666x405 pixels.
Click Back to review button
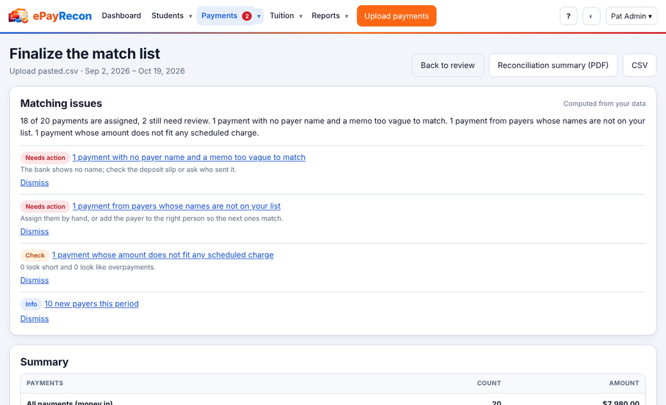click(448, 65)
